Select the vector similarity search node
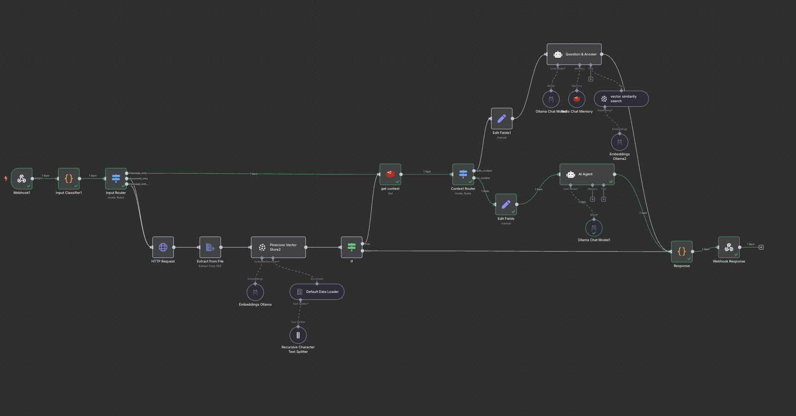 point(621,99)
